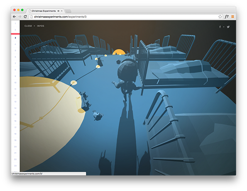Viewport: 247px width, 191px height.
Task: Open experiment 2 in the sidebar
Action: [15, 30]
